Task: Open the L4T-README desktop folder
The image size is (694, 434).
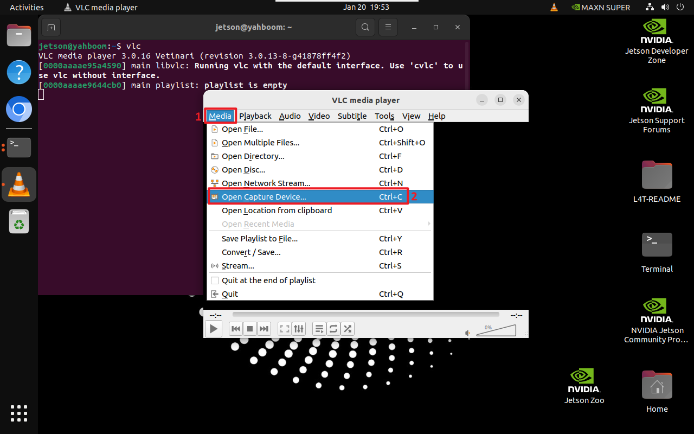Action: click(657, 182)
